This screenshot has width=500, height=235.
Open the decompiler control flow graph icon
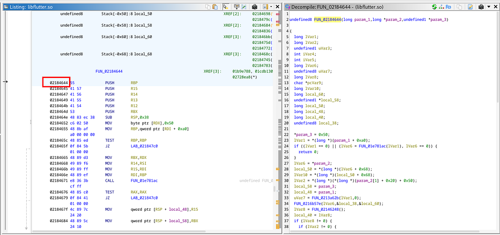[x=441, y=6]
